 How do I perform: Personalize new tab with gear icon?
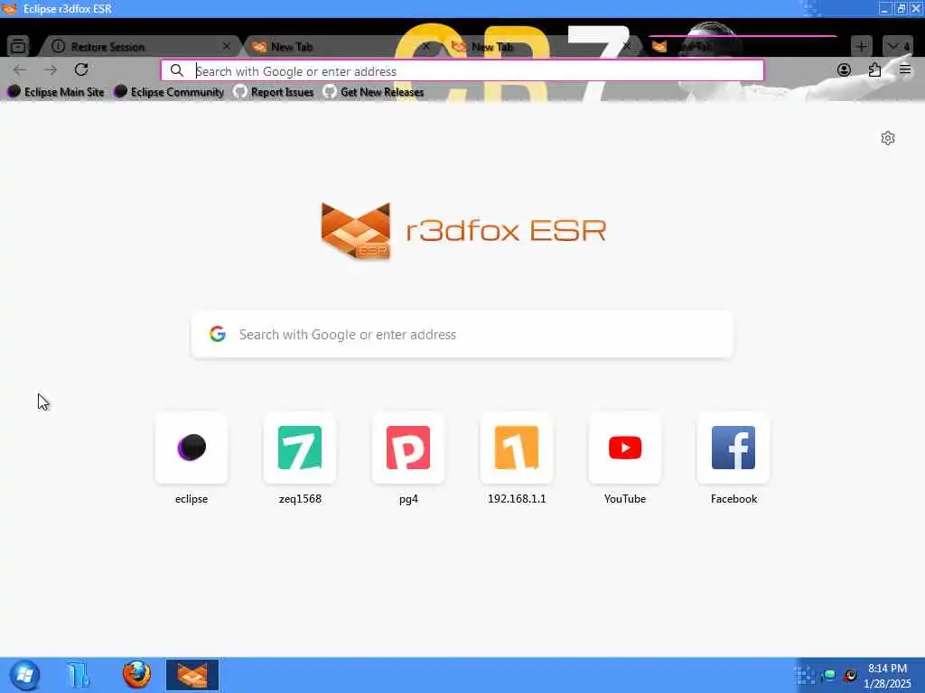(888, 138)
